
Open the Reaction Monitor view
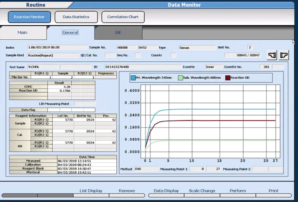tap(29, 17)
